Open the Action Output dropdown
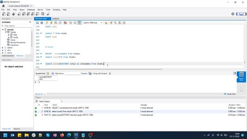This screenshot has height=139, width=247. (x=51, y=102)
